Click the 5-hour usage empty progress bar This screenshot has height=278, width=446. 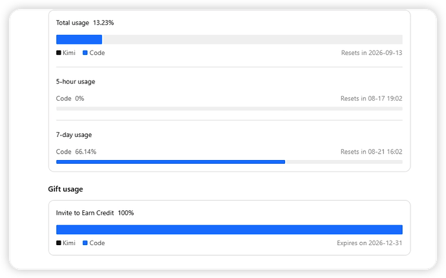click(229, 109)
